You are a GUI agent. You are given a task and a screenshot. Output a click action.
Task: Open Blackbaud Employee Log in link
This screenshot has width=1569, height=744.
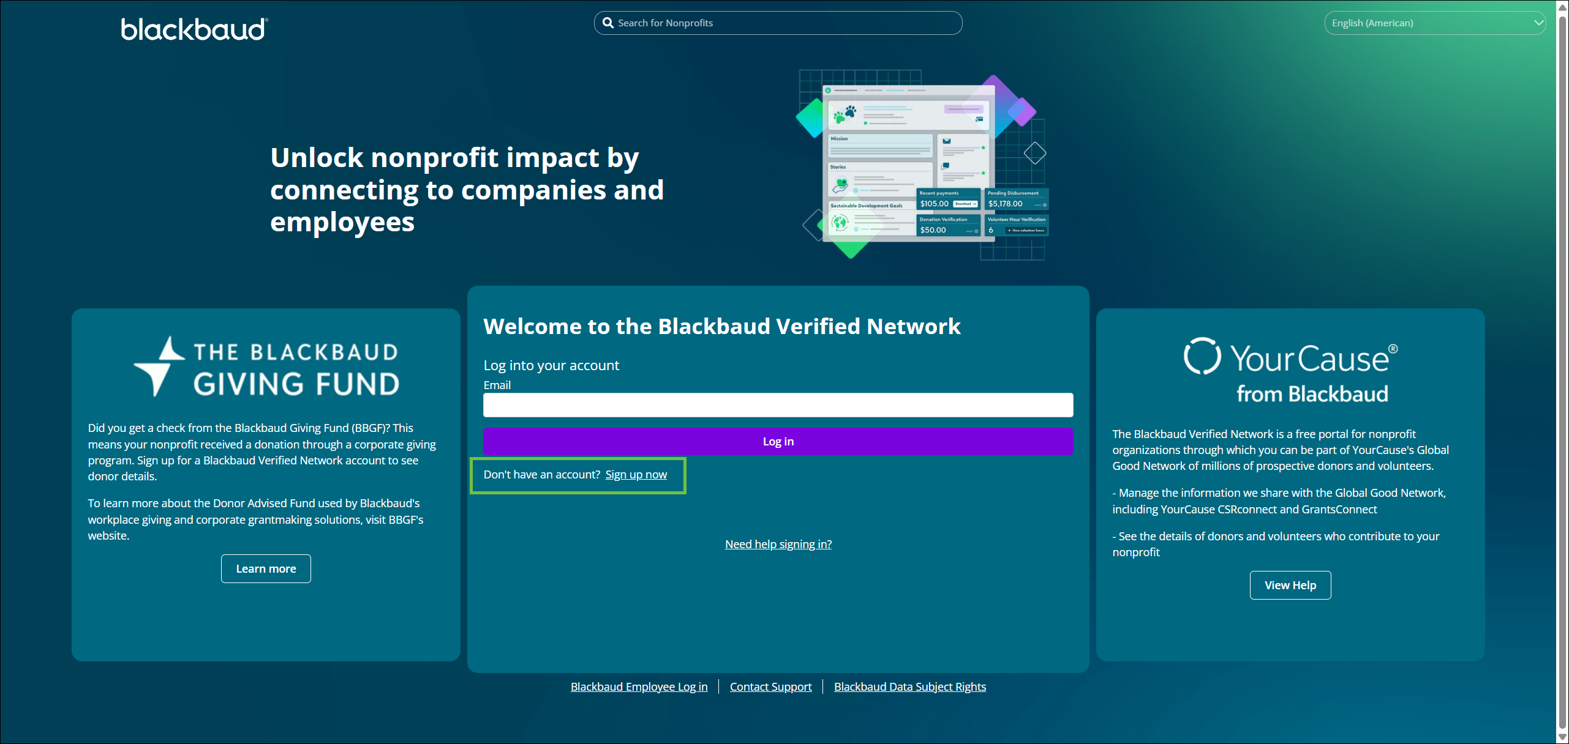tap(639, 686)
